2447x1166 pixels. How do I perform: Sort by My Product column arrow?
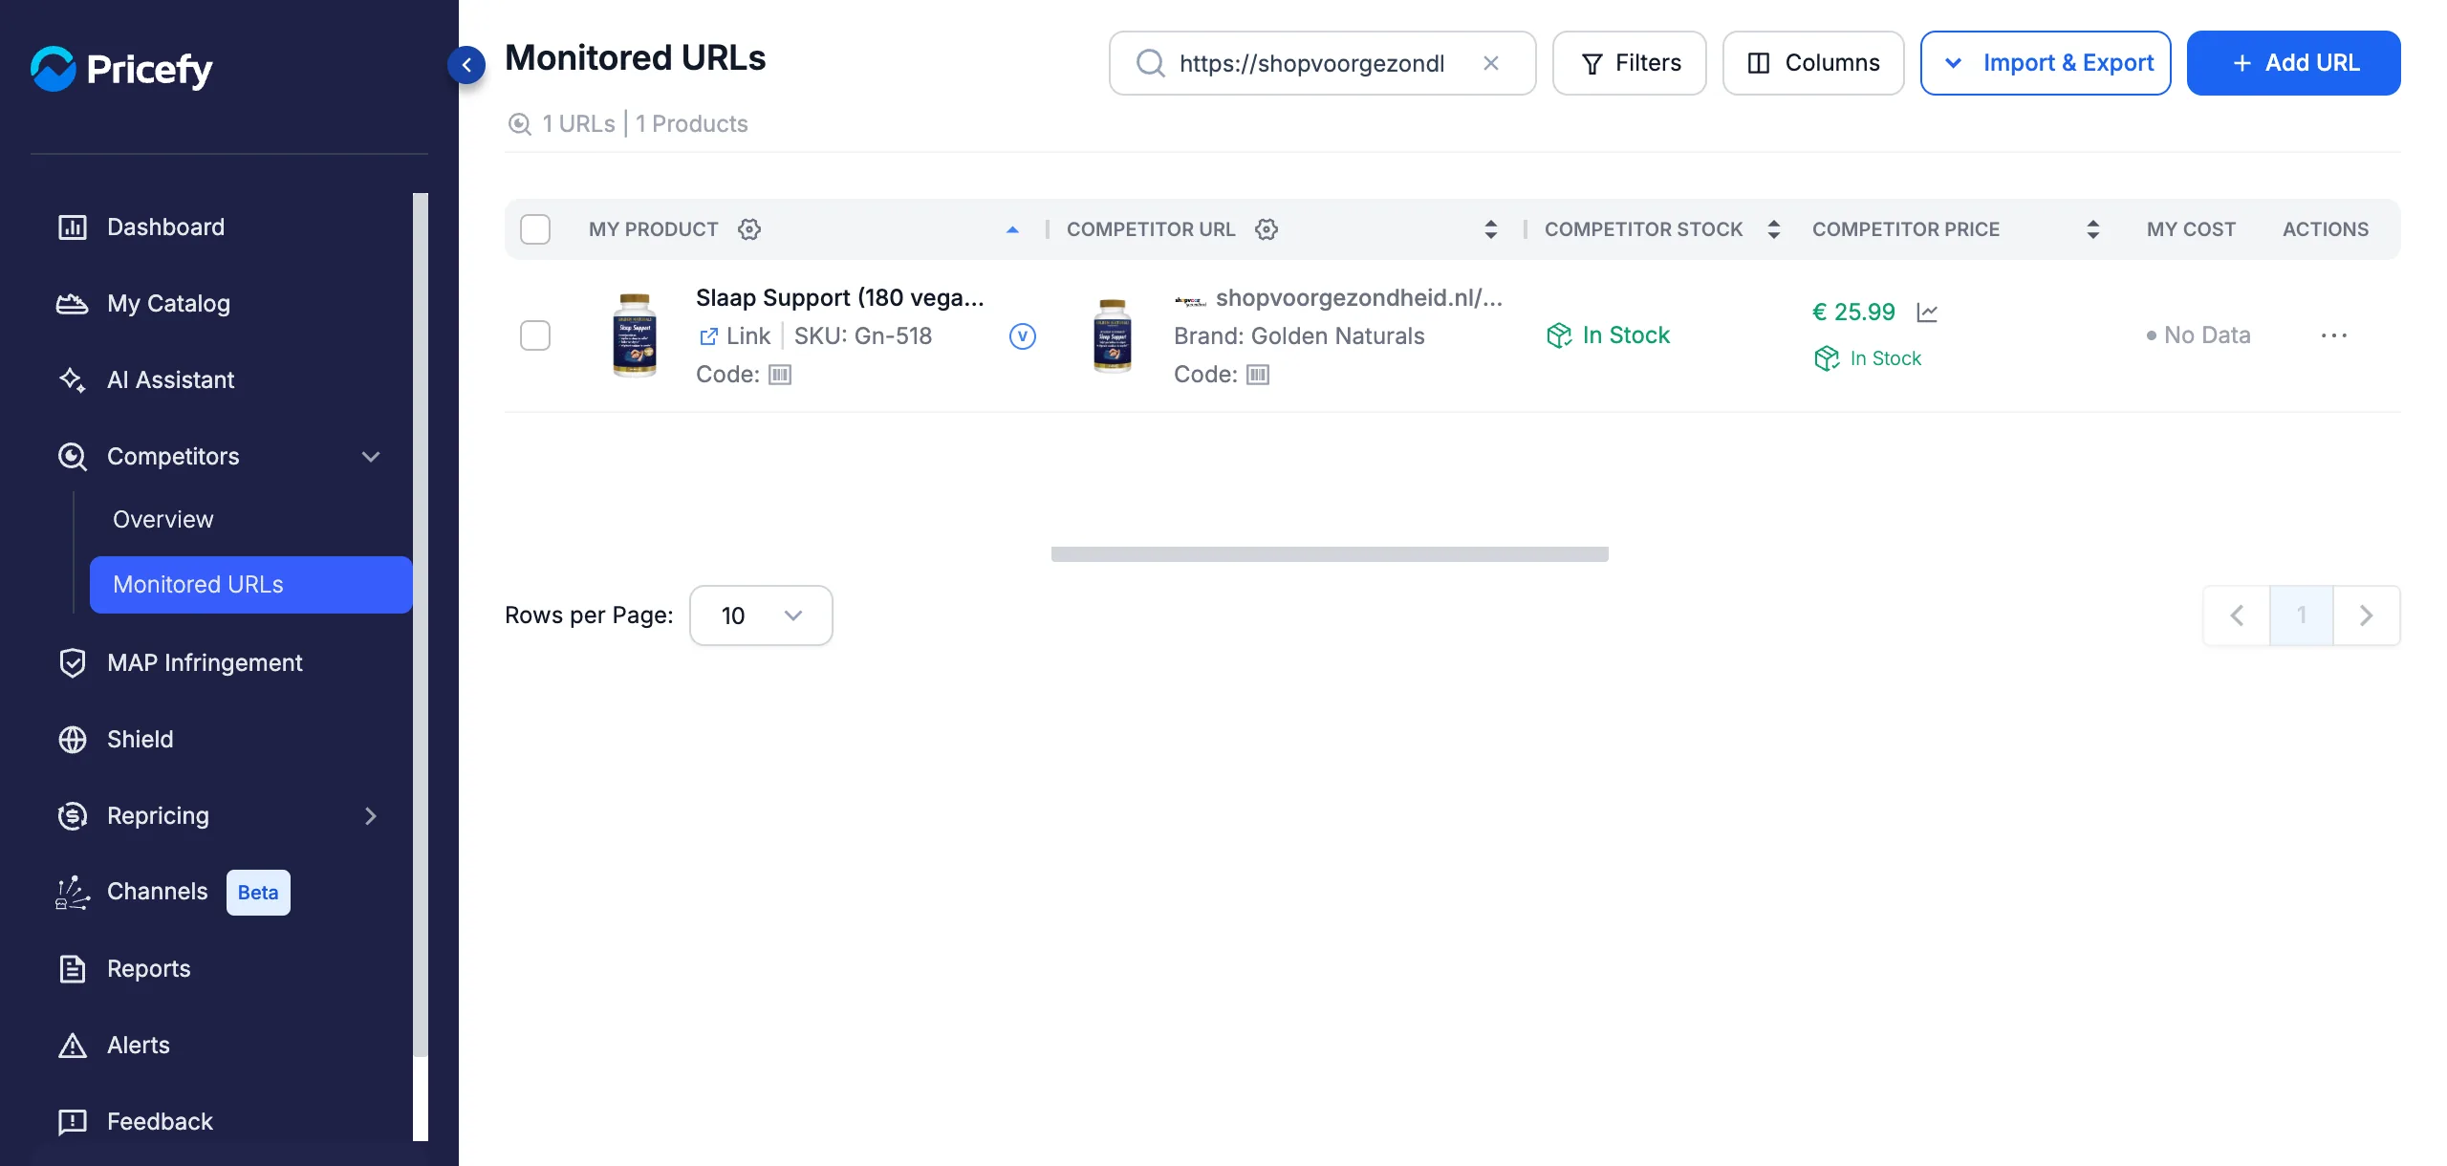coord(1012,229)
